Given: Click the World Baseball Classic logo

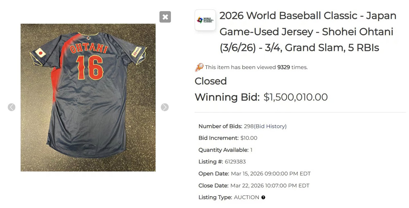Looking at the screenshot, I should (x=205, y=20).
